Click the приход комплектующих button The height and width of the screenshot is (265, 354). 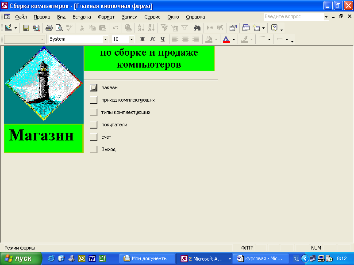tap(93, 100)
